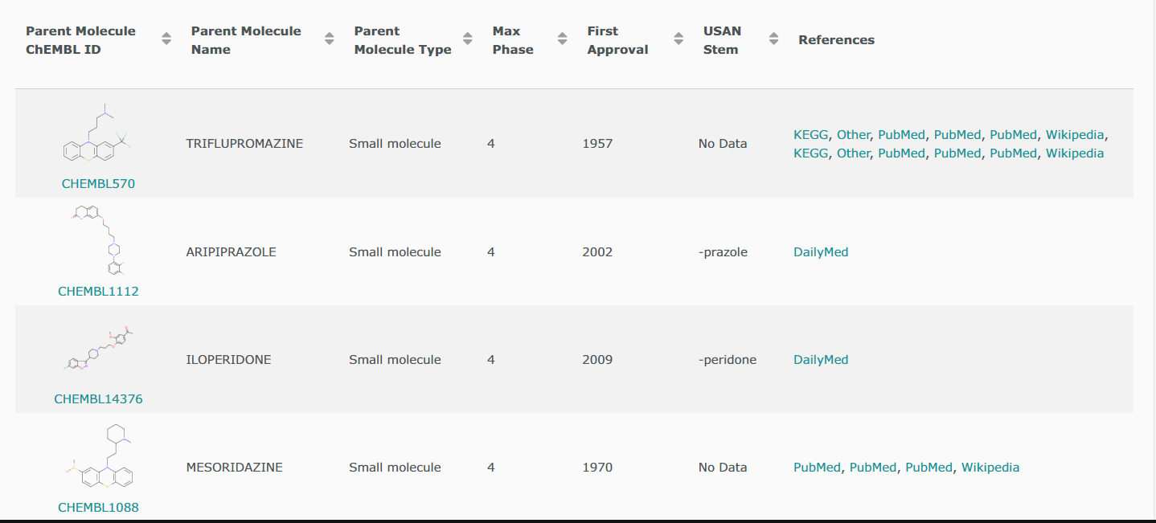Open the CHEMBL14376 link

point(98,399)
